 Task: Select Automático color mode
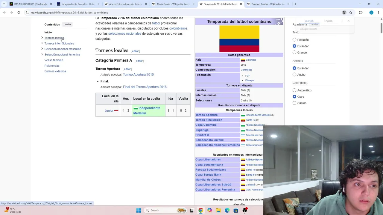[294, 90]
